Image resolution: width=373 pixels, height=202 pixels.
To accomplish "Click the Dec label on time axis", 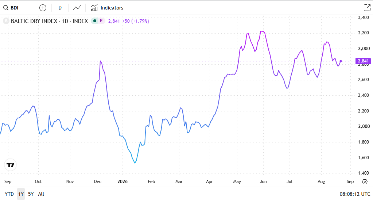I will point(97,182).
